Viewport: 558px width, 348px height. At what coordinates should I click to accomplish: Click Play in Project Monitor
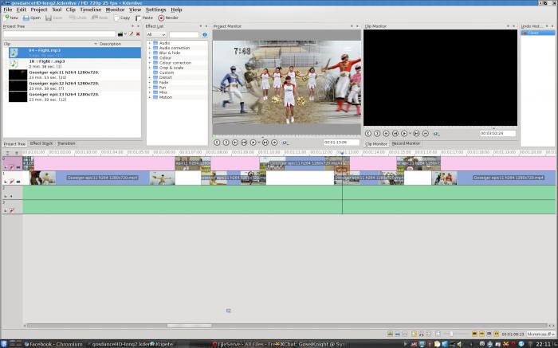click(253, 143)
